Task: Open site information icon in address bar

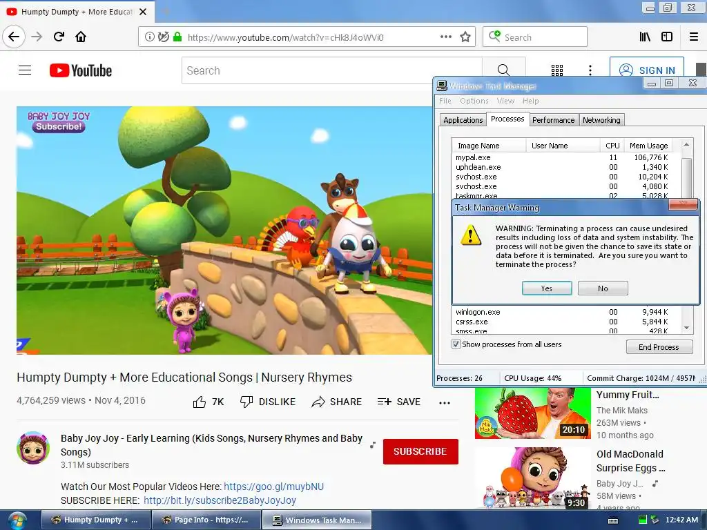Action: tap(149, 37)
